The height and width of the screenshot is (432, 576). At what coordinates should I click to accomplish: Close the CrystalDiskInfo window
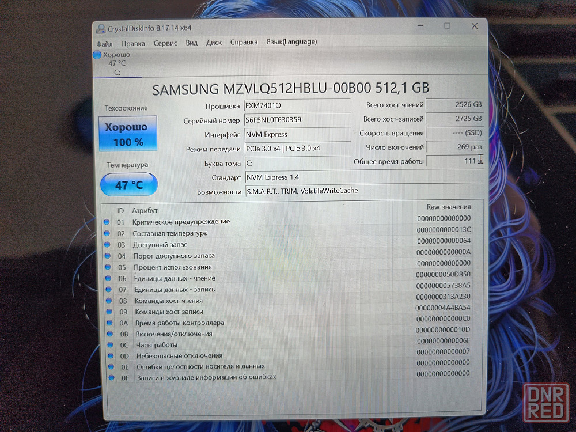click(x=475, y=26)
